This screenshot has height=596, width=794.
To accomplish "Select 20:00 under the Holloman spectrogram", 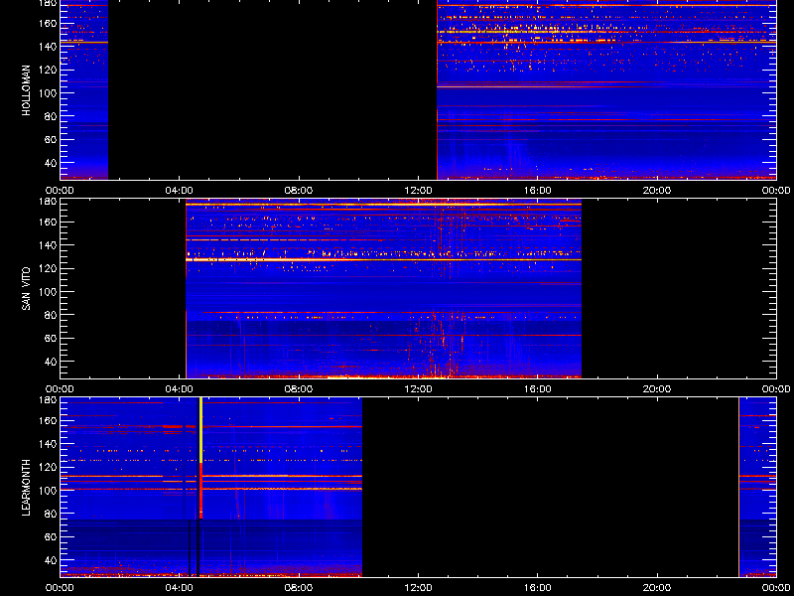I will [x=657, y=191].
